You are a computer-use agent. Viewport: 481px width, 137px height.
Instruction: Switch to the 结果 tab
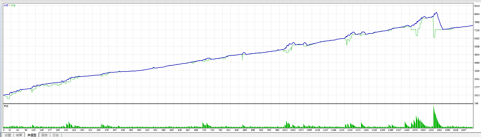[x=19, y=135]
